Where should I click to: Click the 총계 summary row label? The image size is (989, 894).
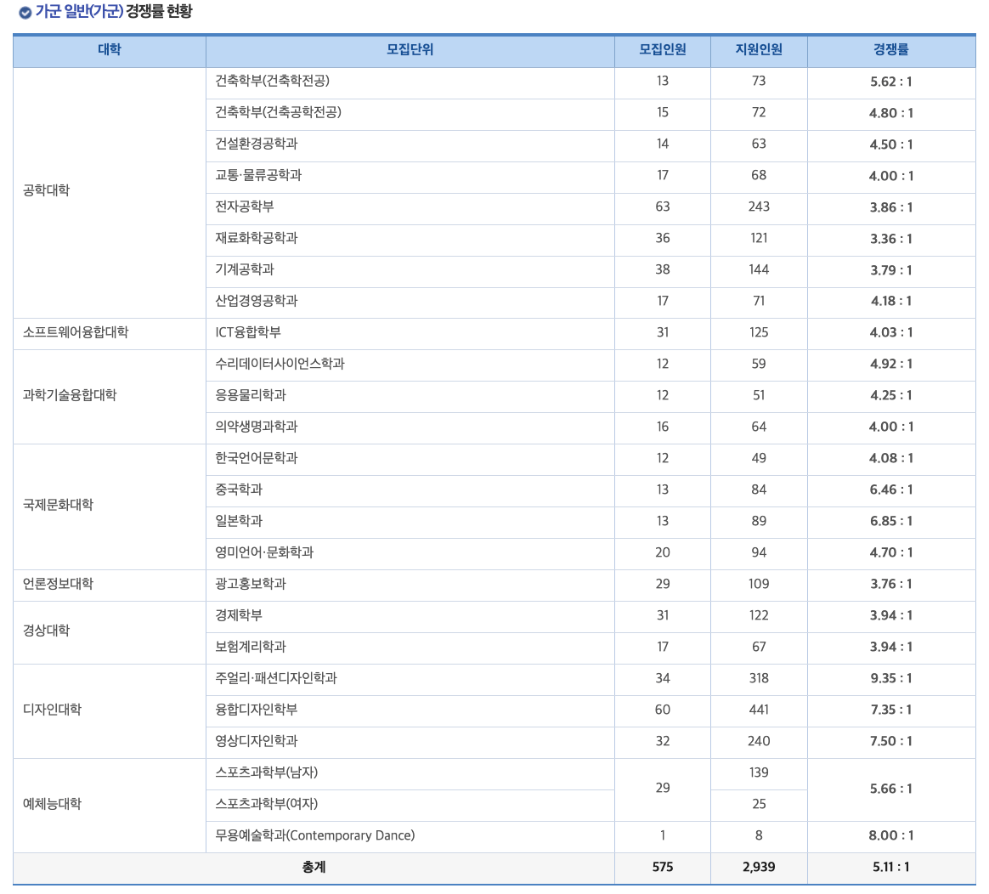click(313, 868)
